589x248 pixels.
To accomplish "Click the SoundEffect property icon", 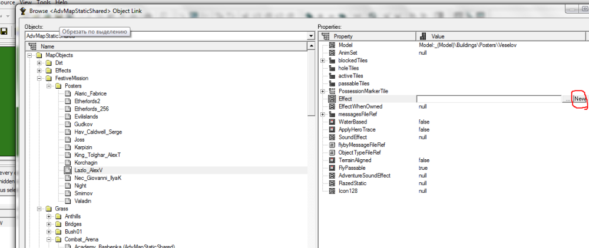I will coord(332,137).
